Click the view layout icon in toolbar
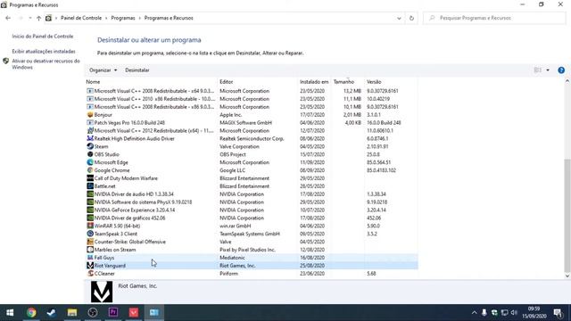571x321 pixels. [537, 70]
